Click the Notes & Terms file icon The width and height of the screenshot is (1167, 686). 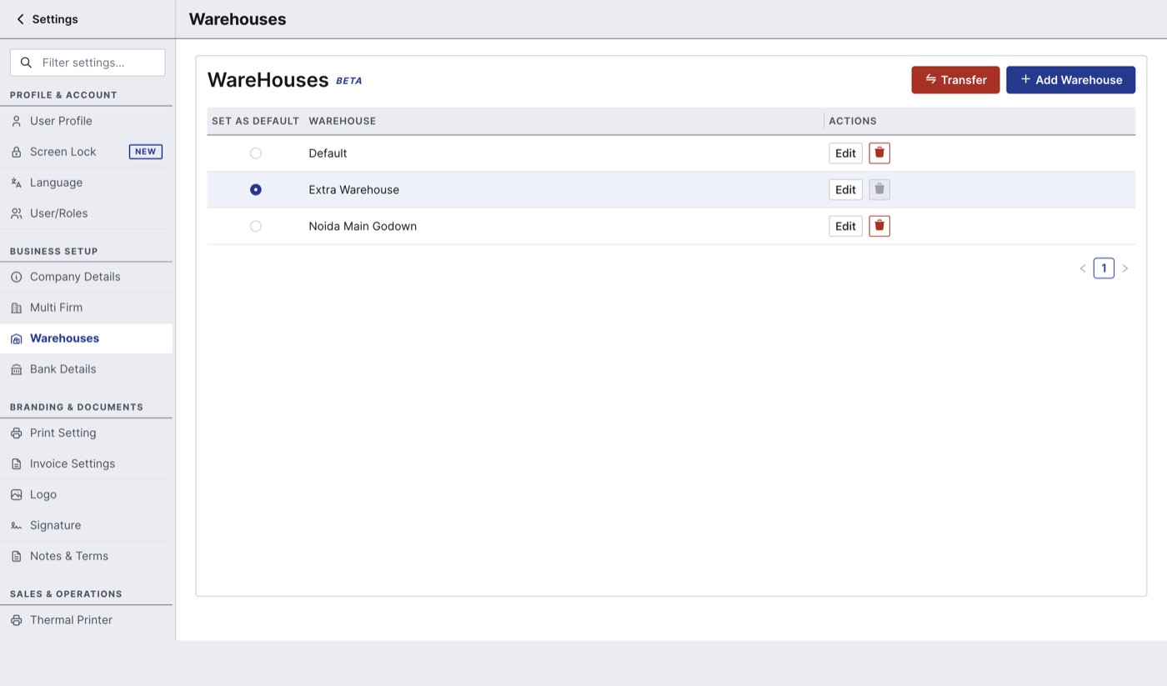16,557
